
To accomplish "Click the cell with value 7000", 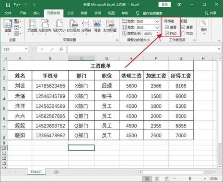I will 181,135.
